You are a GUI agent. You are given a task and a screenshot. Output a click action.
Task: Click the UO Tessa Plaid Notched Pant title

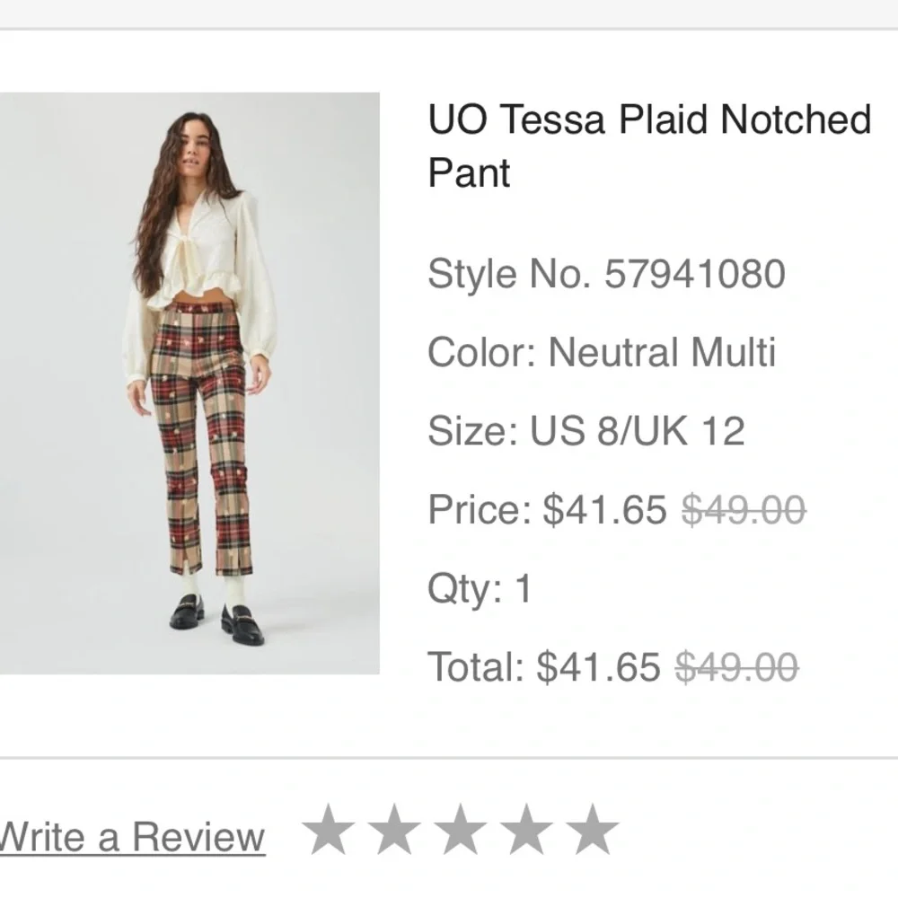click(647, 144)
